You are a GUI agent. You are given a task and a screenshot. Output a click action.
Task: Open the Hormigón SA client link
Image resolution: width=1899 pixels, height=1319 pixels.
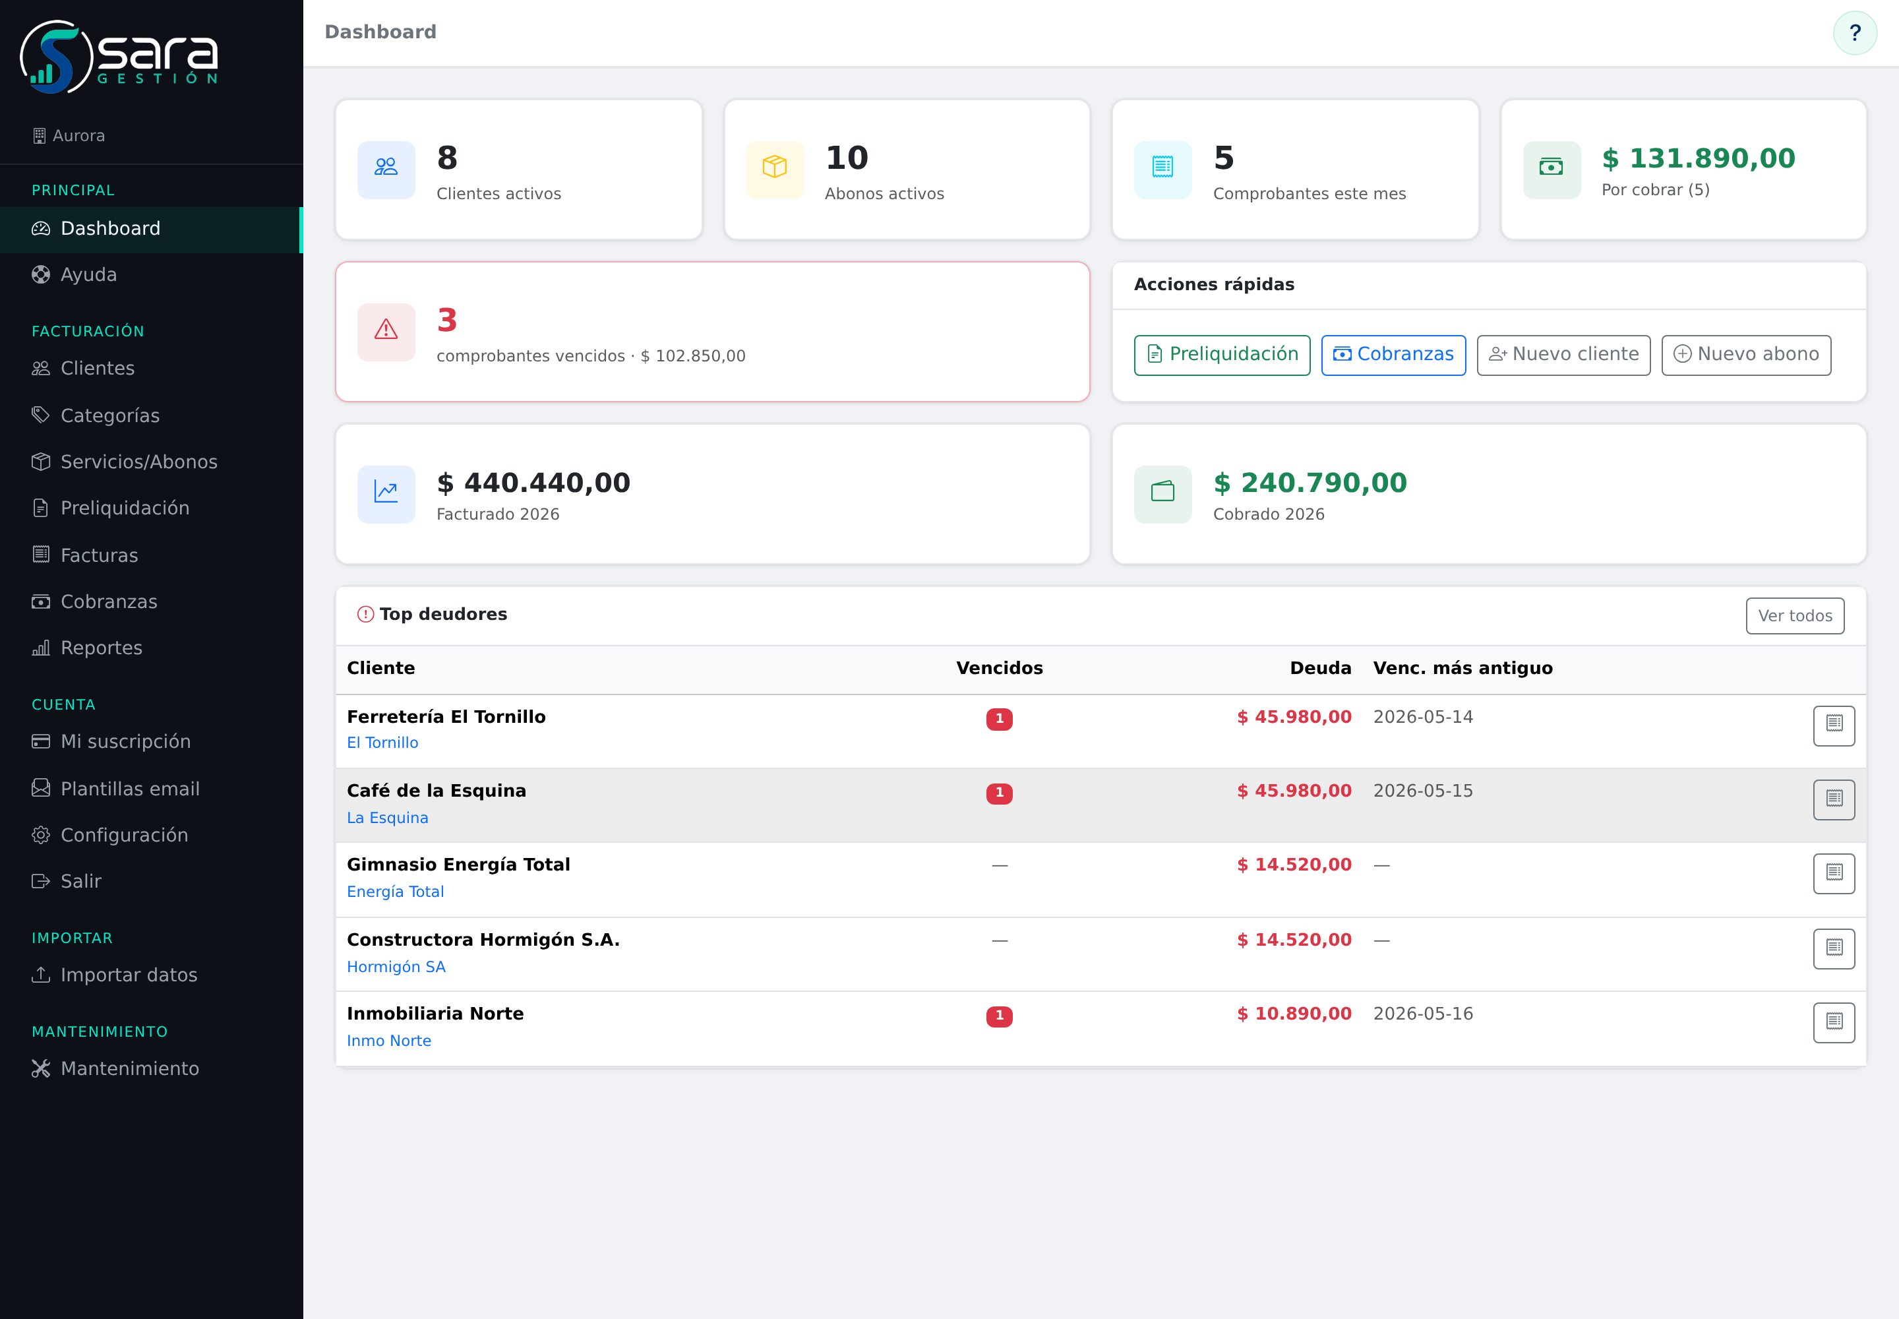396,967
